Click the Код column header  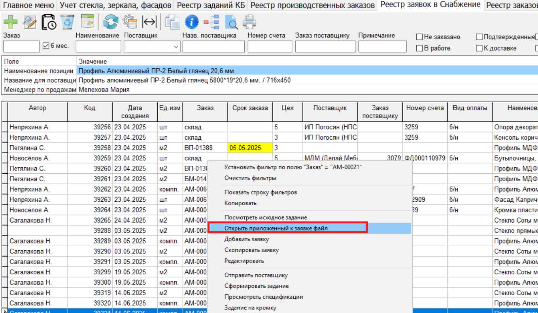point(90,108)
